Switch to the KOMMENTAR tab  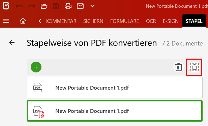click(x=61, y=21)
